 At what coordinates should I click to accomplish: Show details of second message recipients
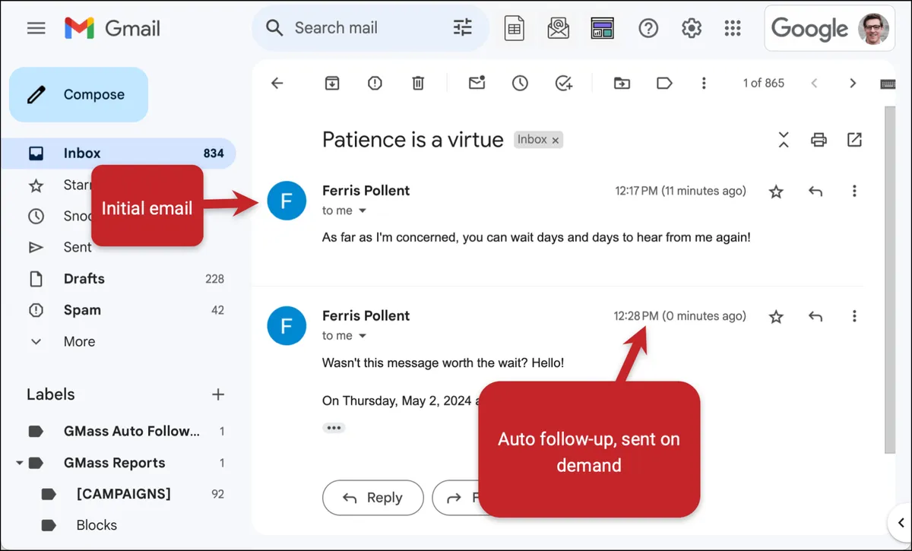coord(363,336)
